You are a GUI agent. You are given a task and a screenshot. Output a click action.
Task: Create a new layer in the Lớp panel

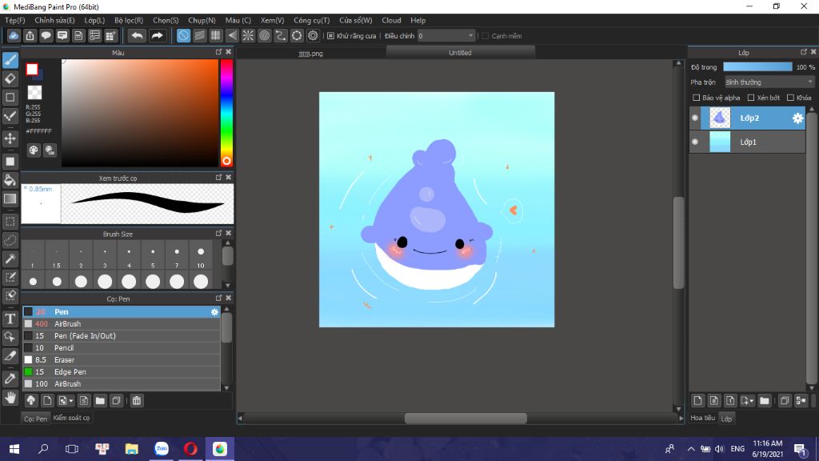coord(697,401)
